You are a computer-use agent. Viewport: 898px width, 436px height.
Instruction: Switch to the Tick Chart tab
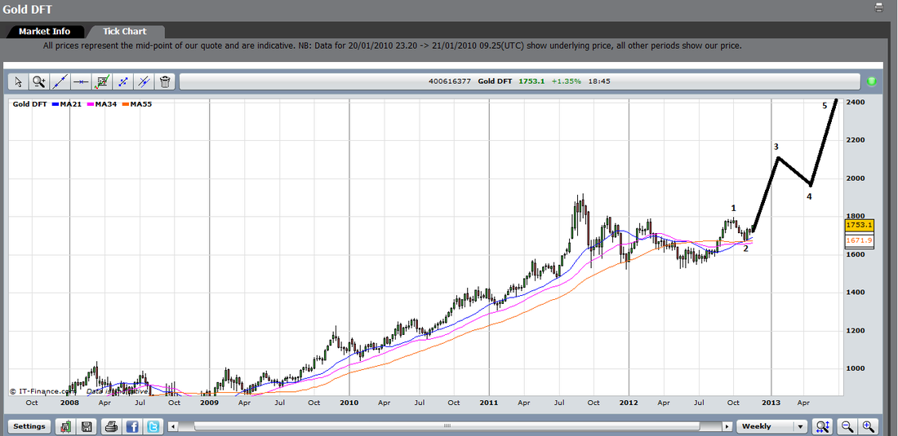(124, 32)
